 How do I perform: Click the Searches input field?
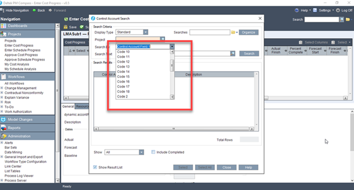(x=210, y=32)
